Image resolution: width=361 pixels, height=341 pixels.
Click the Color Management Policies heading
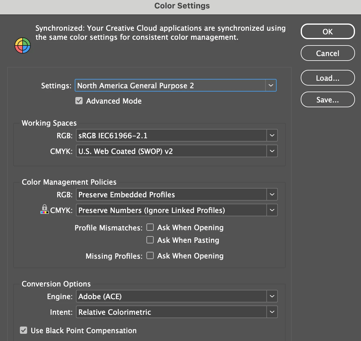click(69, 182)
